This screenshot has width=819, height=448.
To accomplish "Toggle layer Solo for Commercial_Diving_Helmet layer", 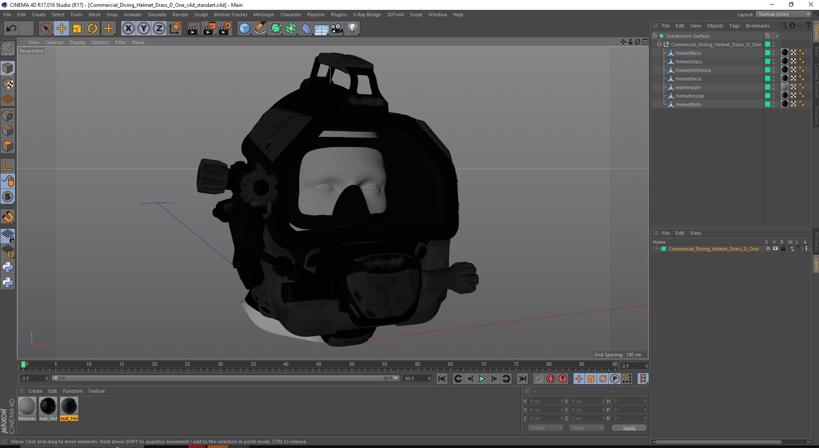I will click(768, 249).
